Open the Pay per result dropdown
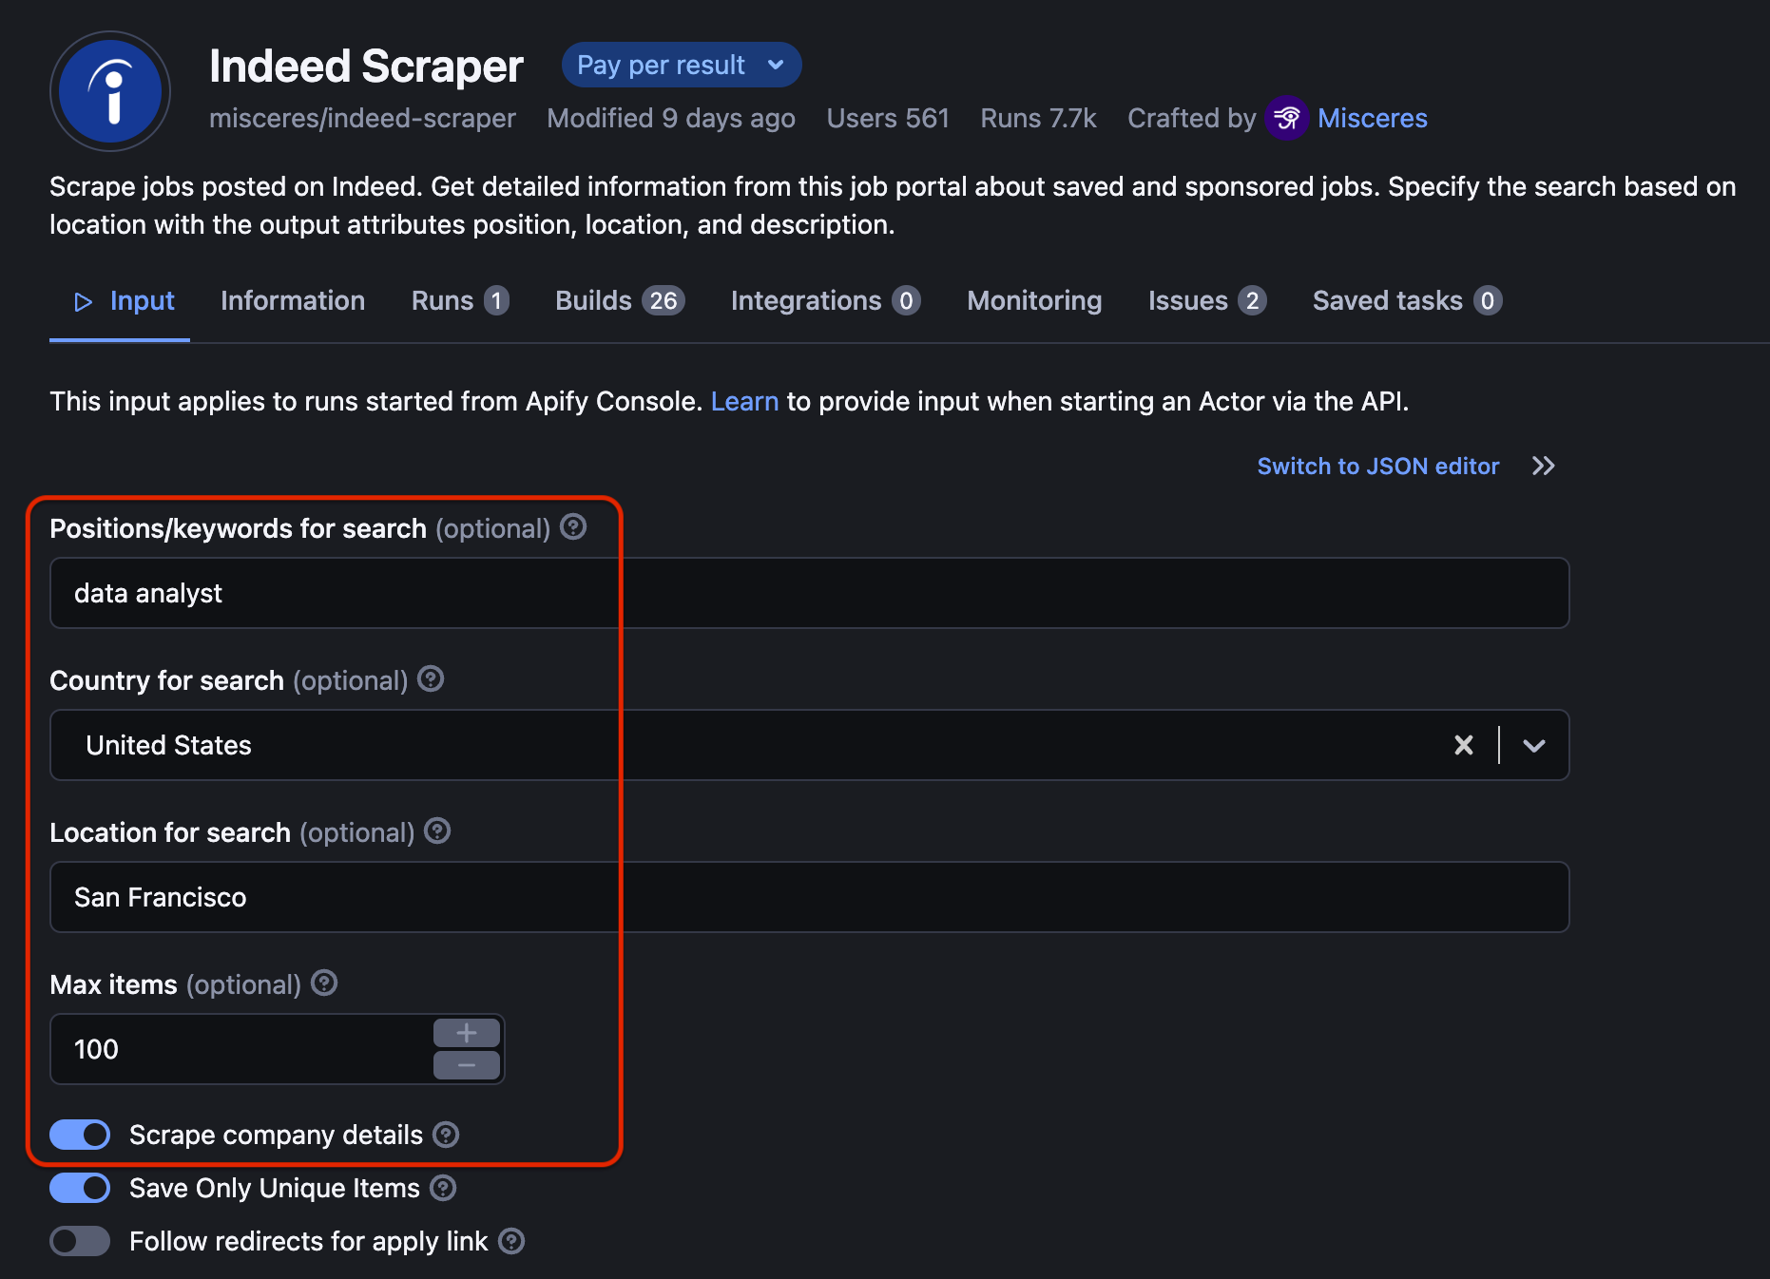The height and width of the screenshot is (1279, 1770). point(681,65)
